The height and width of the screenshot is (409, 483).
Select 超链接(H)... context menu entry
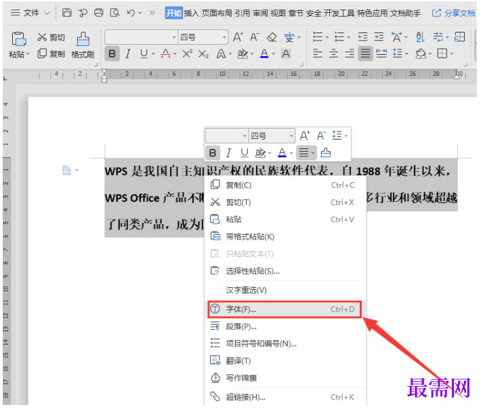[285, 397]
